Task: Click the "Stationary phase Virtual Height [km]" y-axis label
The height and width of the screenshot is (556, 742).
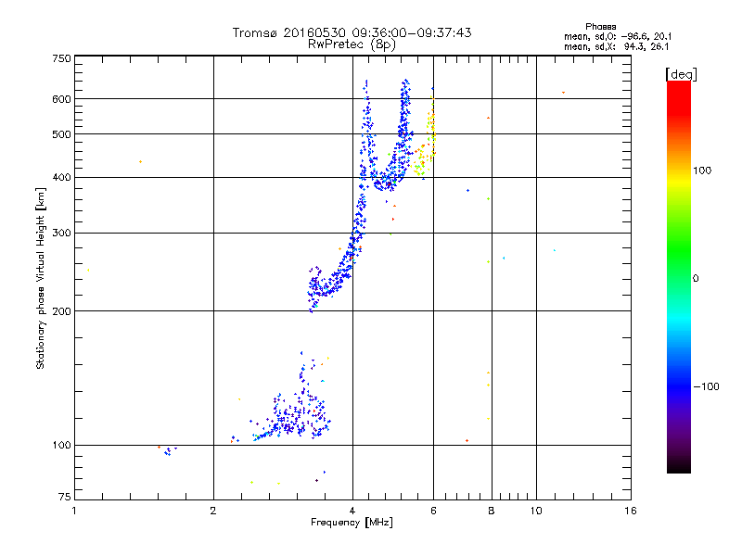Action: point(41,278)
